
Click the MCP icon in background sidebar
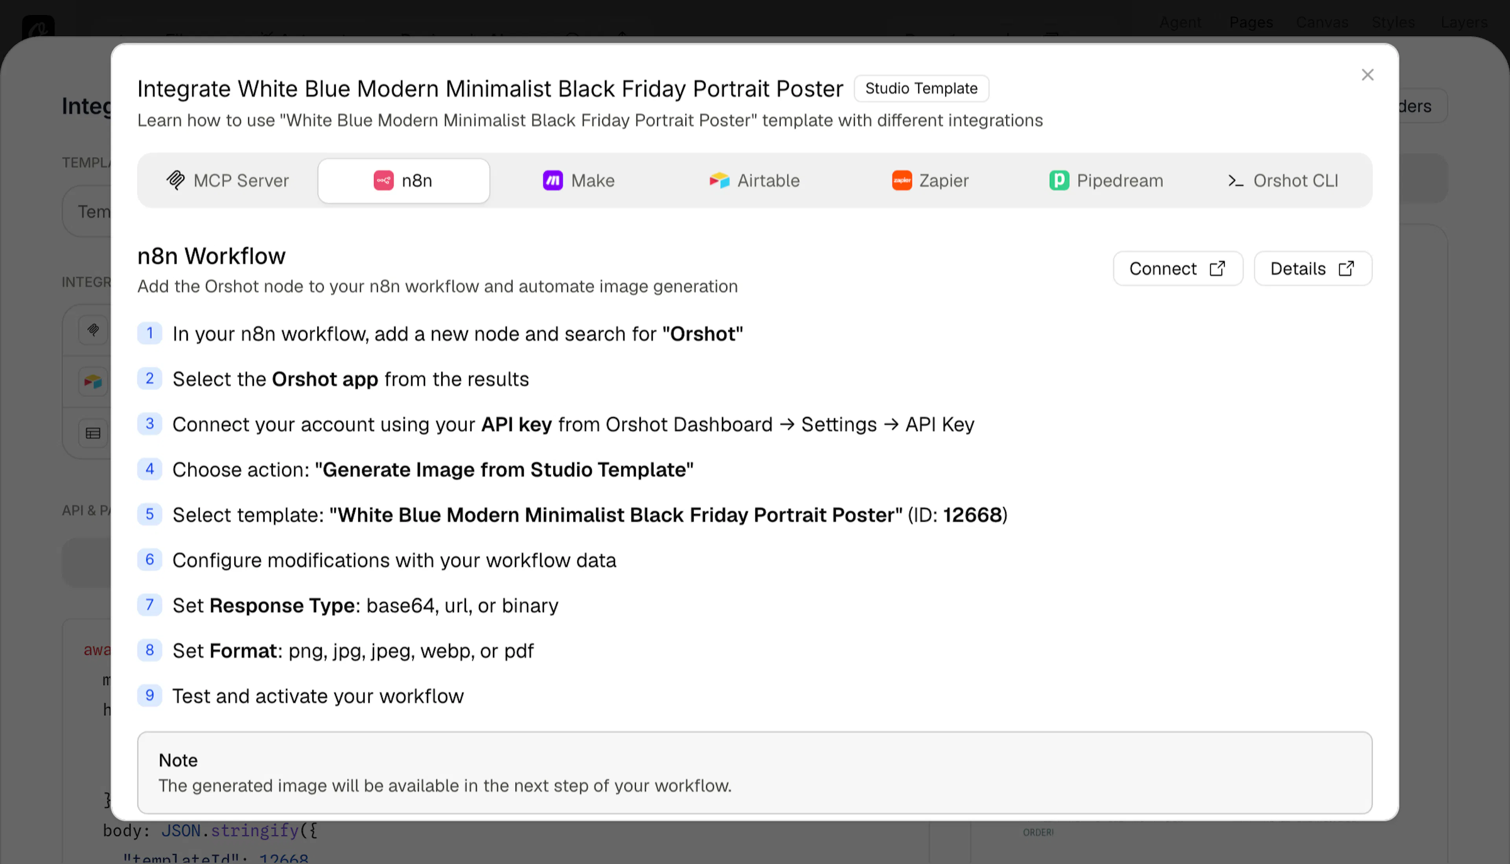[x=93, y=330]
